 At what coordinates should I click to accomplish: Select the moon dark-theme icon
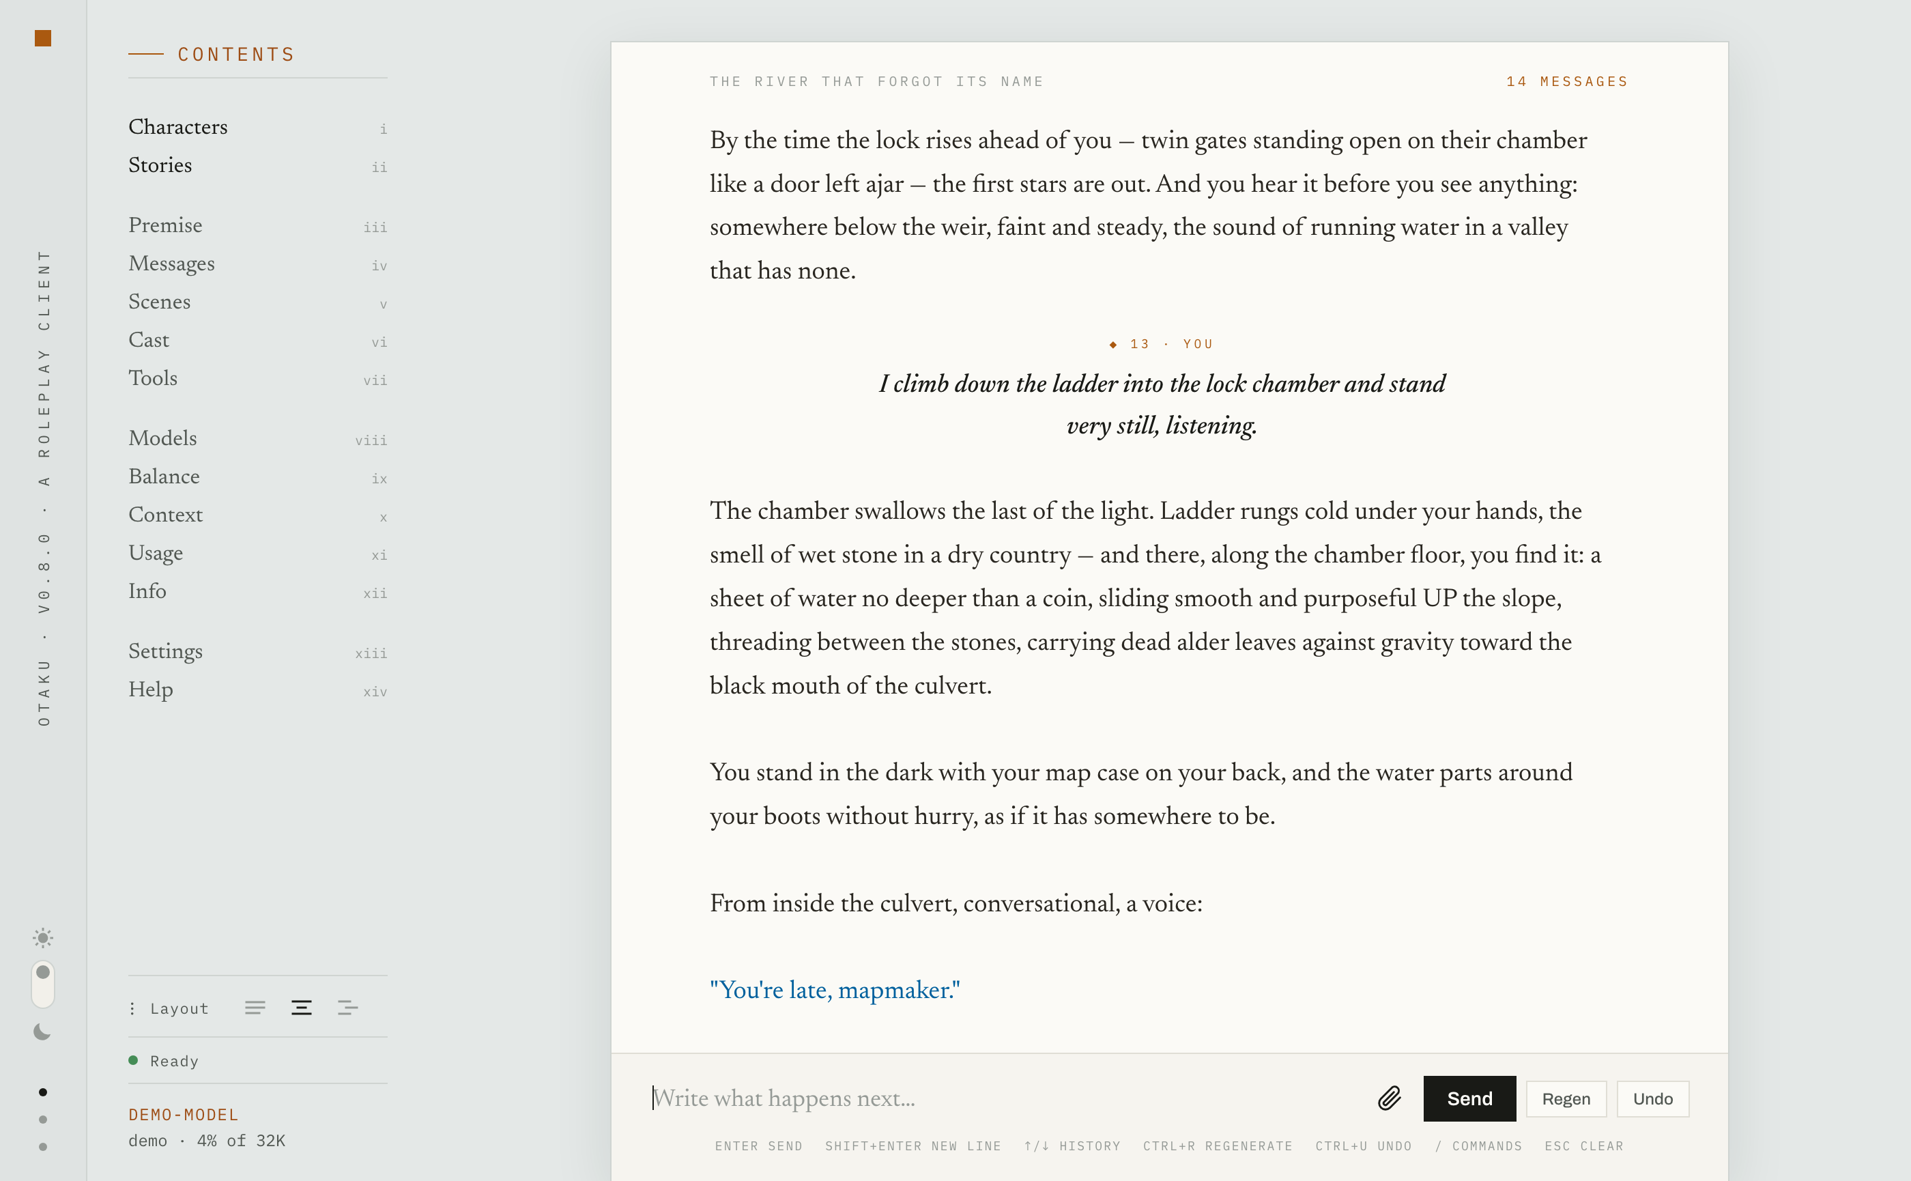click(x=43, y=1031)
